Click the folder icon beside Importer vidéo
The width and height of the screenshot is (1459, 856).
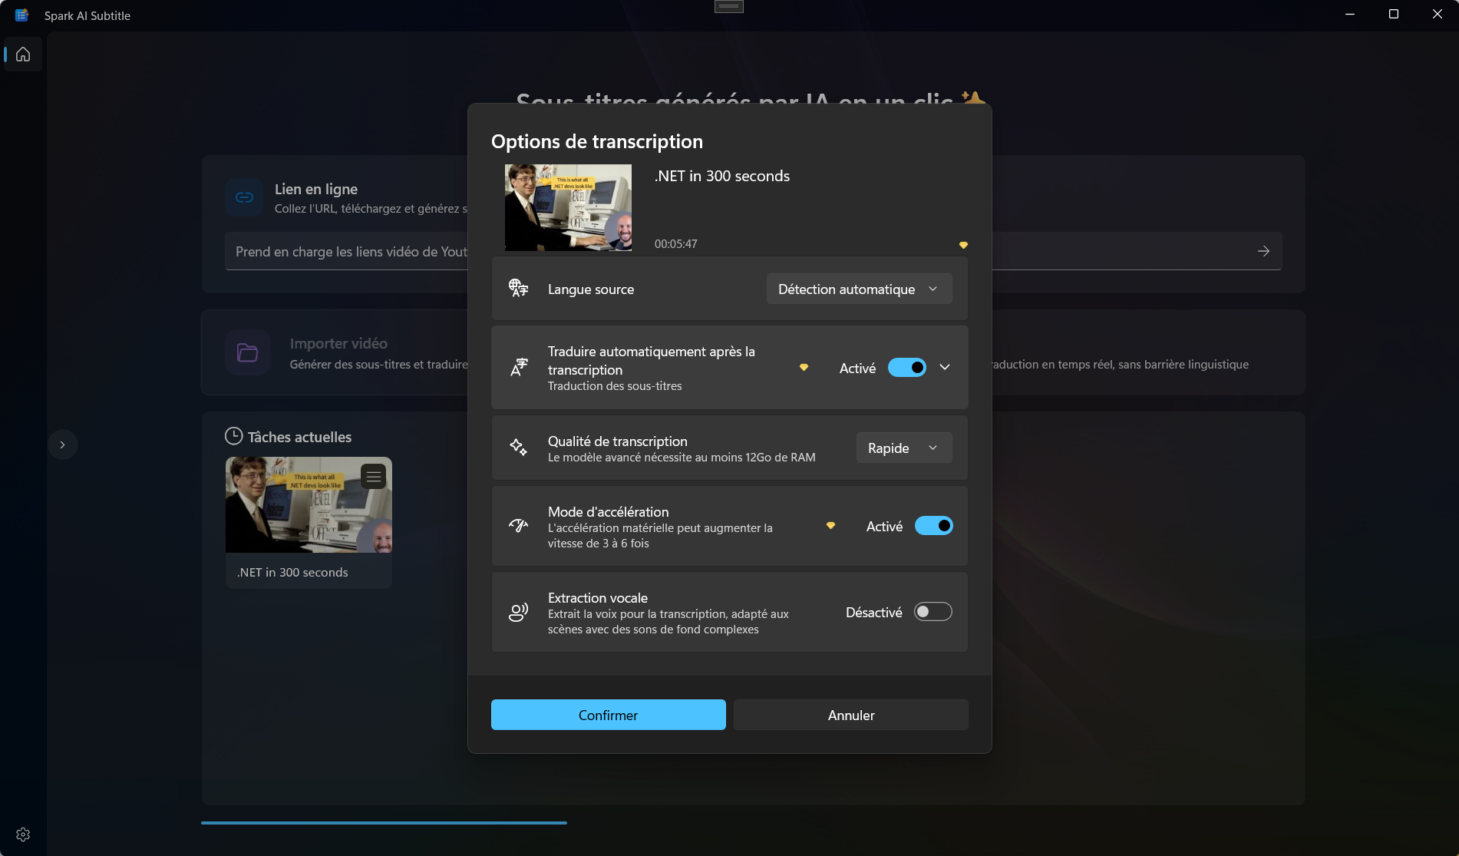[x=246, y=352]
